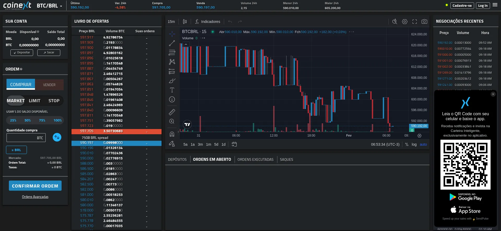Open the UTC-3 timezone menu

385,144
